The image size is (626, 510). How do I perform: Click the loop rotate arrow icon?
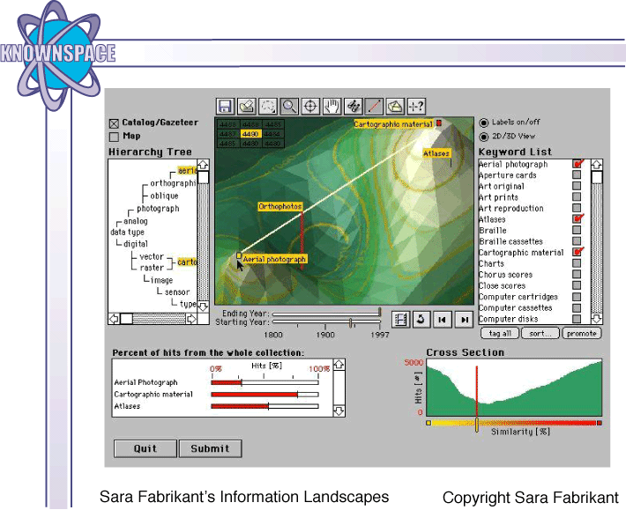(x=422, y=320)
